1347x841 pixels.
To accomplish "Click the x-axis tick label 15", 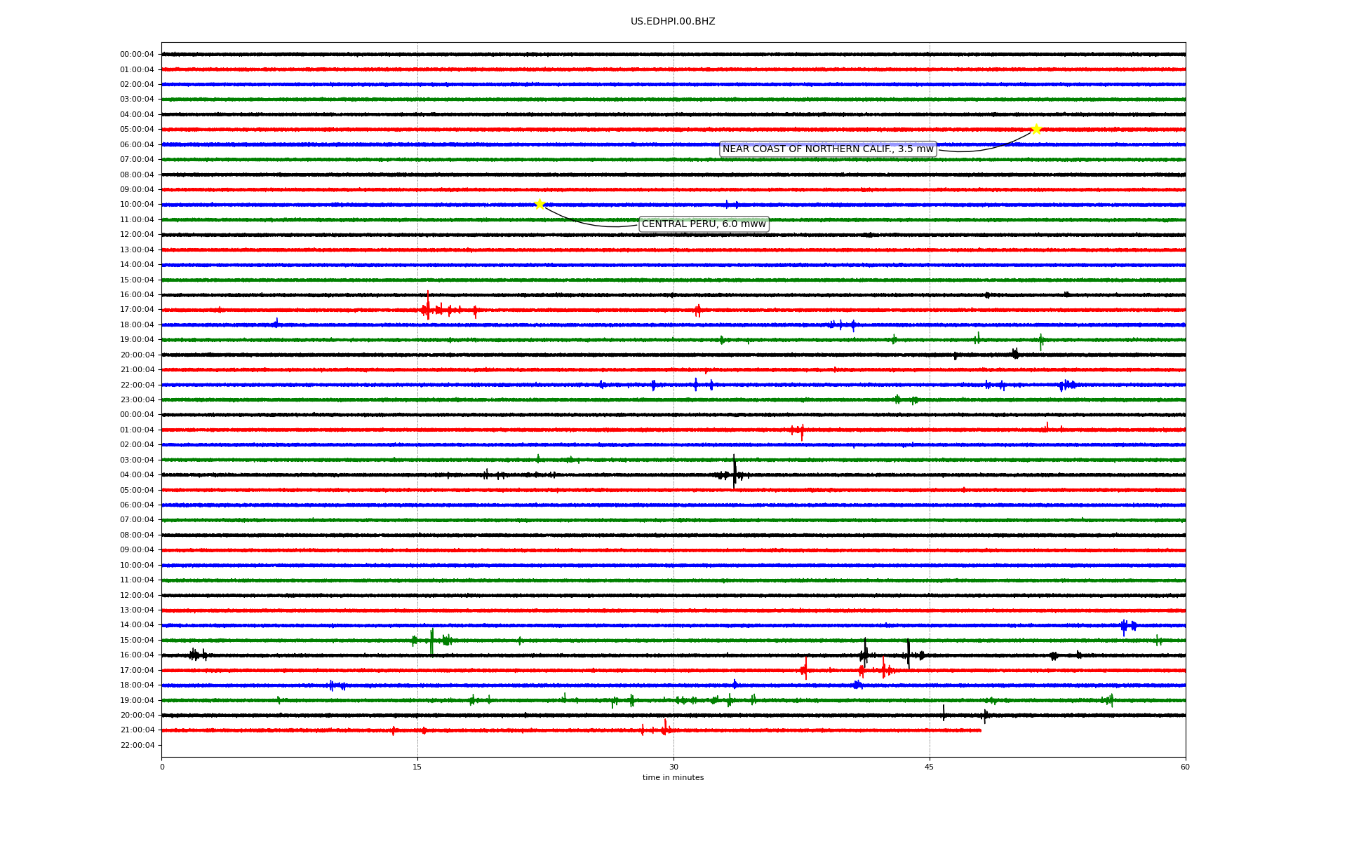I will [417, 767].
